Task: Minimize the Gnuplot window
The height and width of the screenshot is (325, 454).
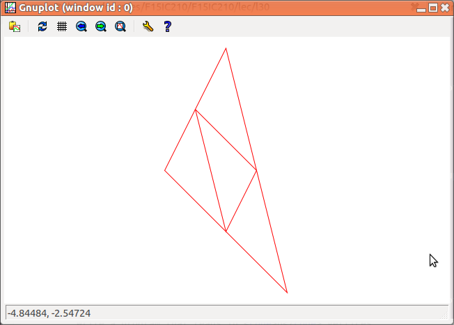Action: point(420,8)
